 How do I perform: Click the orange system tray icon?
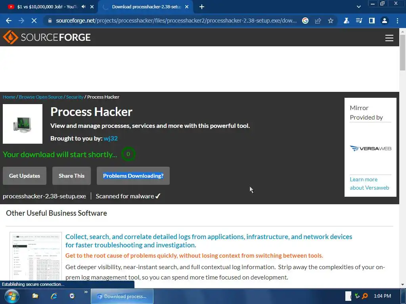pyautogui.click(x=365, y=296)
